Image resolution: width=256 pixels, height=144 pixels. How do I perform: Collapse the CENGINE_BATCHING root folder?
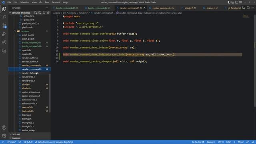21,13
